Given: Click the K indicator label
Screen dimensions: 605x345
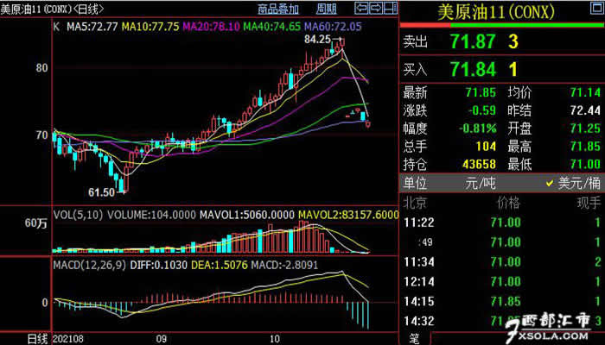Looking at the screenshot, I should (56, 27).
